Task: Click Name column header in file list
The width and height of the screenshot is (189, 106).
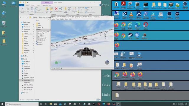Action: pos(38,21)
